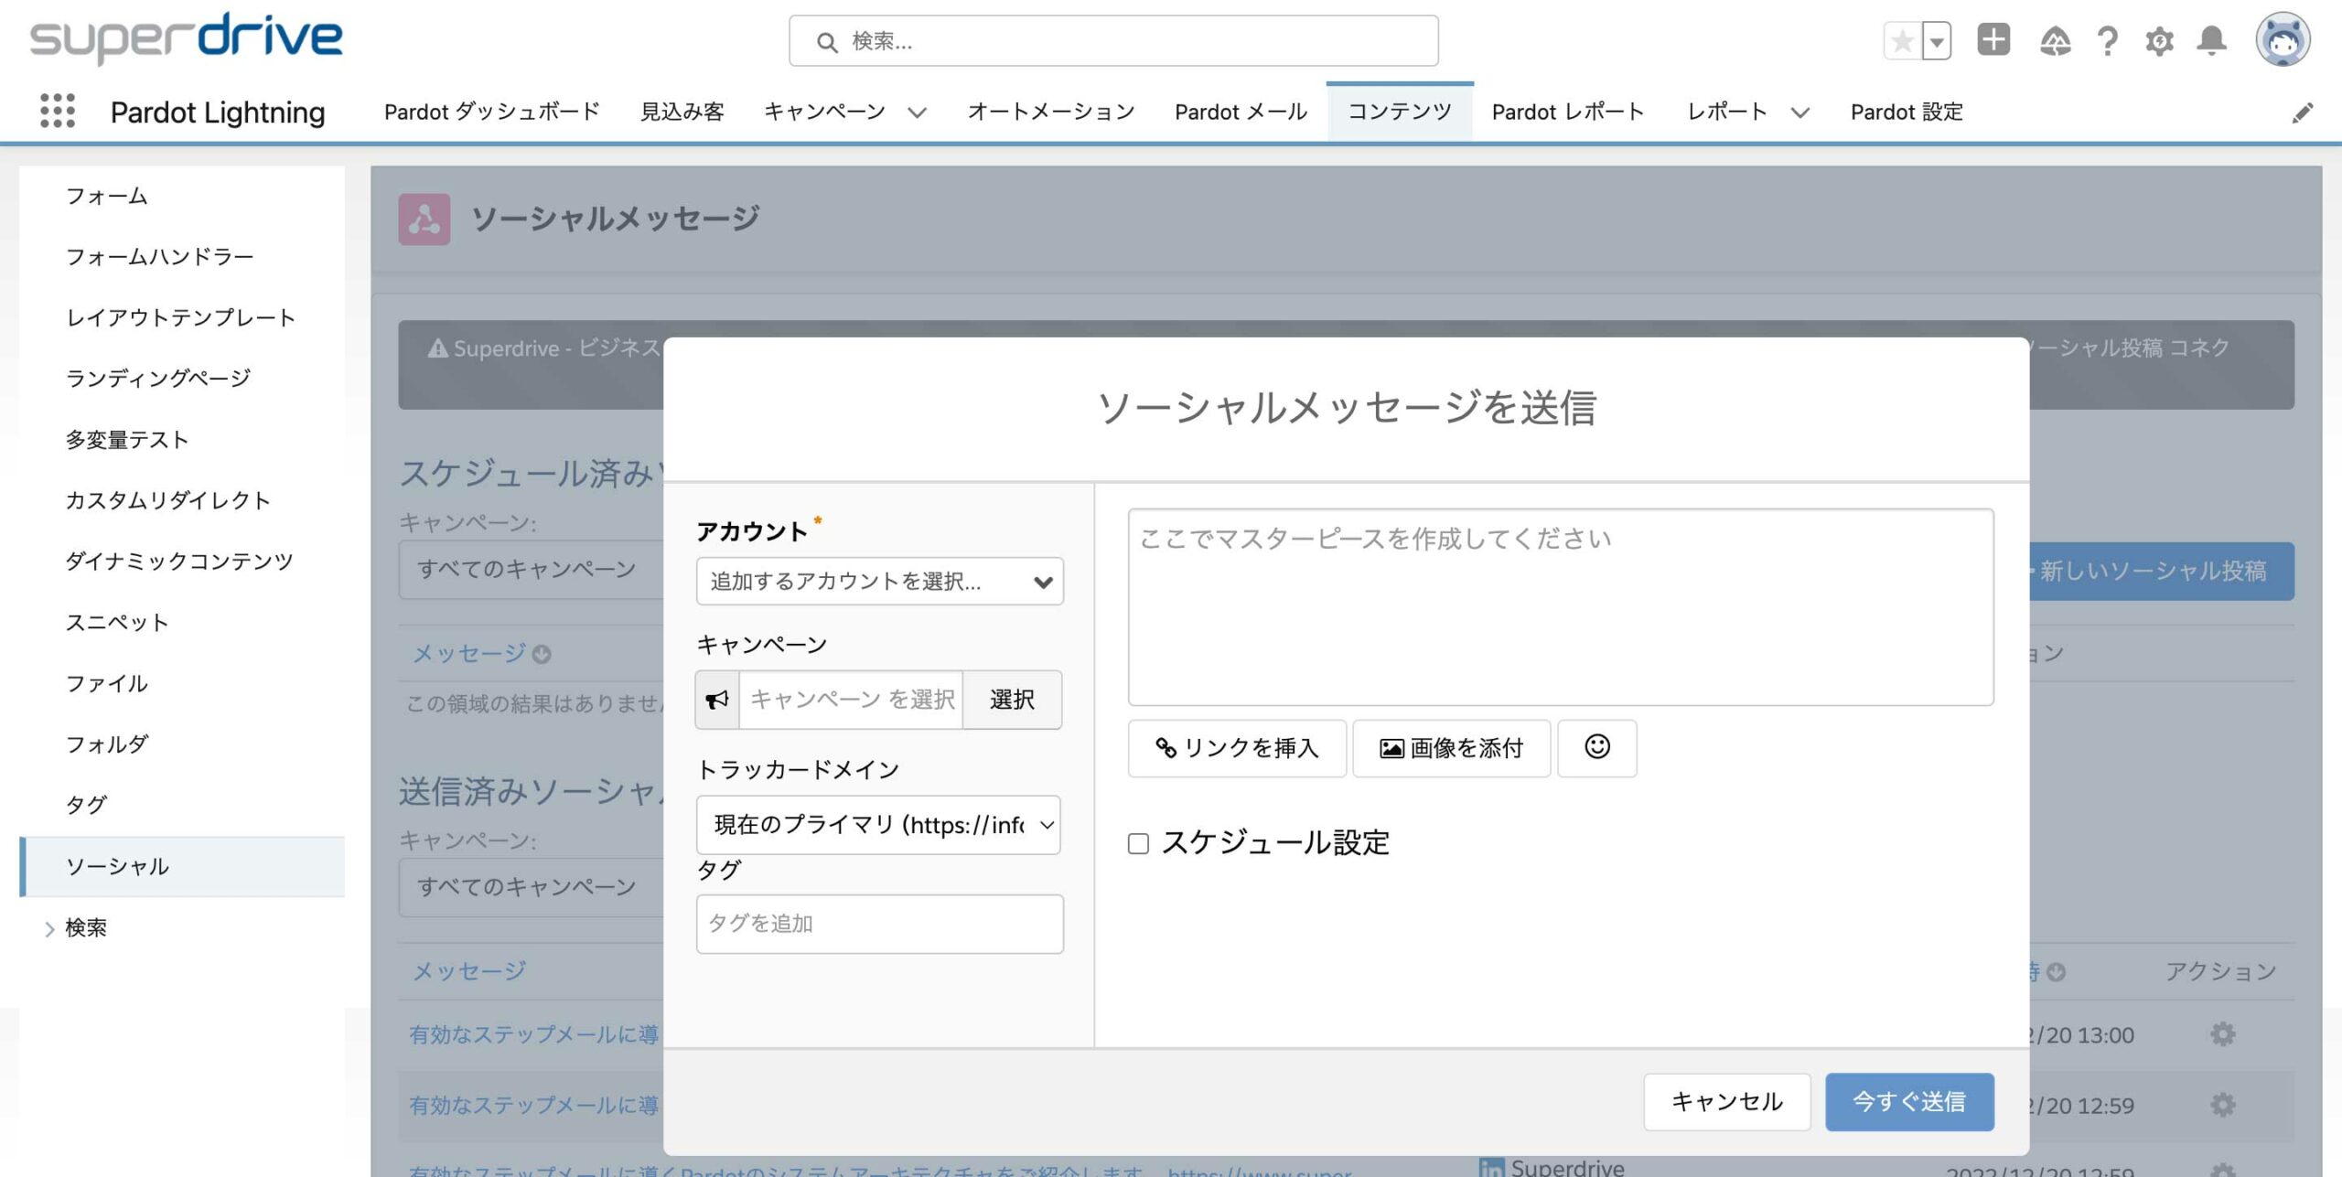The image size is (2342, 1177).
Task: Open the アカウント selection dropdown
Action: coord(879,581)
